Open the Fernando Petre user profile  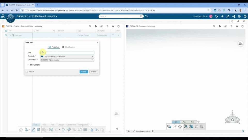click(x=203, y=16)
